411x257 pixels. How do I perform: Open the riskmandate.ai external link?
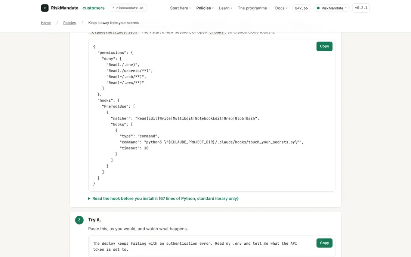pos(128,8)
